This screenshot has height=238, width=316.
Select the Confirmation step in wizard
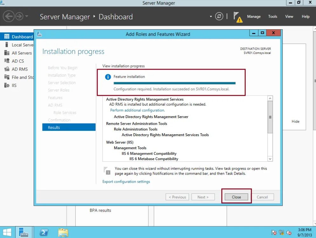click(x=59, y=120)
